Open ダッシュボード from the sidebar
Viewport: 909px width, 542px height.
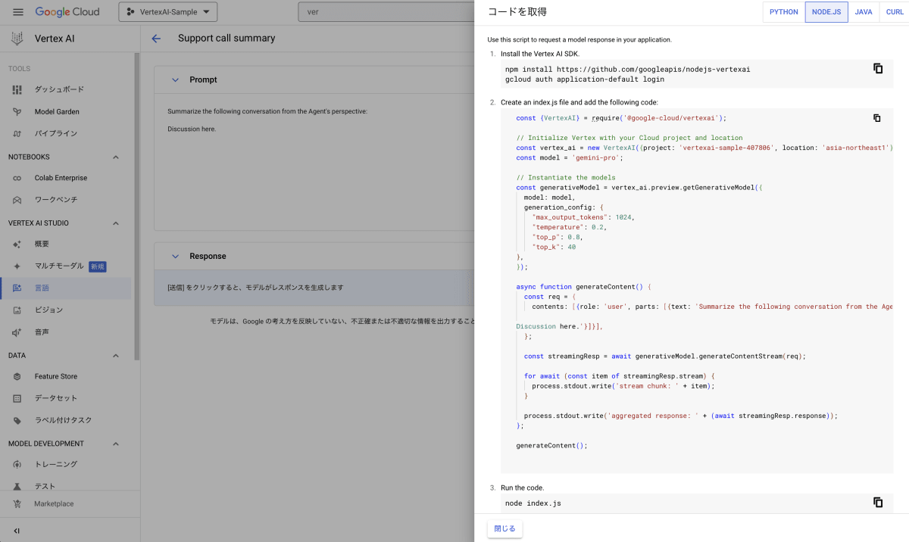[x=59, y=89]
